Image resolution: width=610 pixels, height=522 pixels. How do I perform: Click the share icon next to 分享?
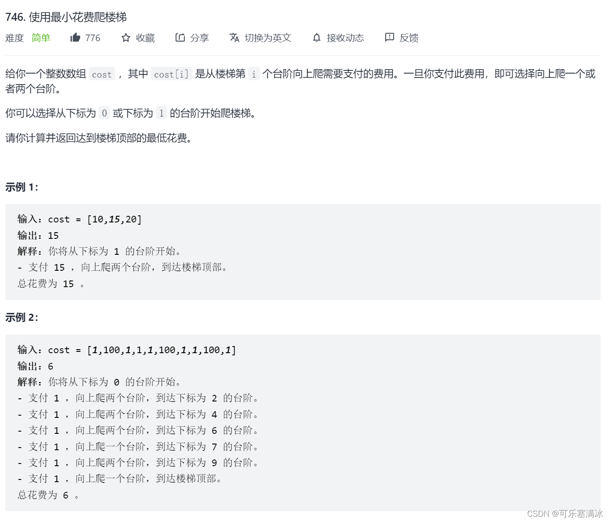coord(180,37)
